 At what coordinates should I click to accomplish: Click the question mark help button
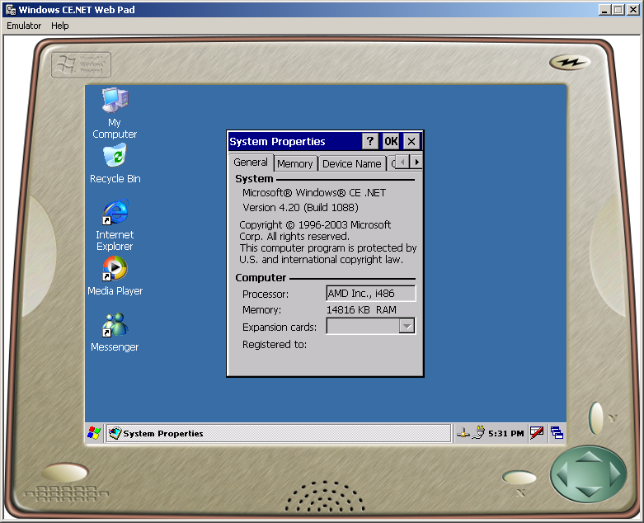[370, 141]
